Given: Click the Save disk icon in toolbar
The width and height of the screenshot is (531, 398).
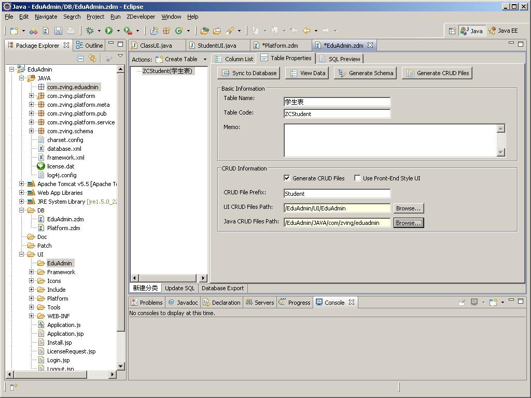Looking at the screenshot, I should [58, 31].
